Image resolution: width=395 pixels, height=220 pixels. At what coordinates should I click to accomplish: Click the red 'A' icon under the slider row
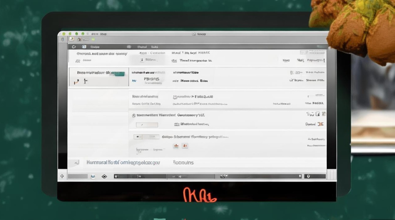click(x=185, y=146)
